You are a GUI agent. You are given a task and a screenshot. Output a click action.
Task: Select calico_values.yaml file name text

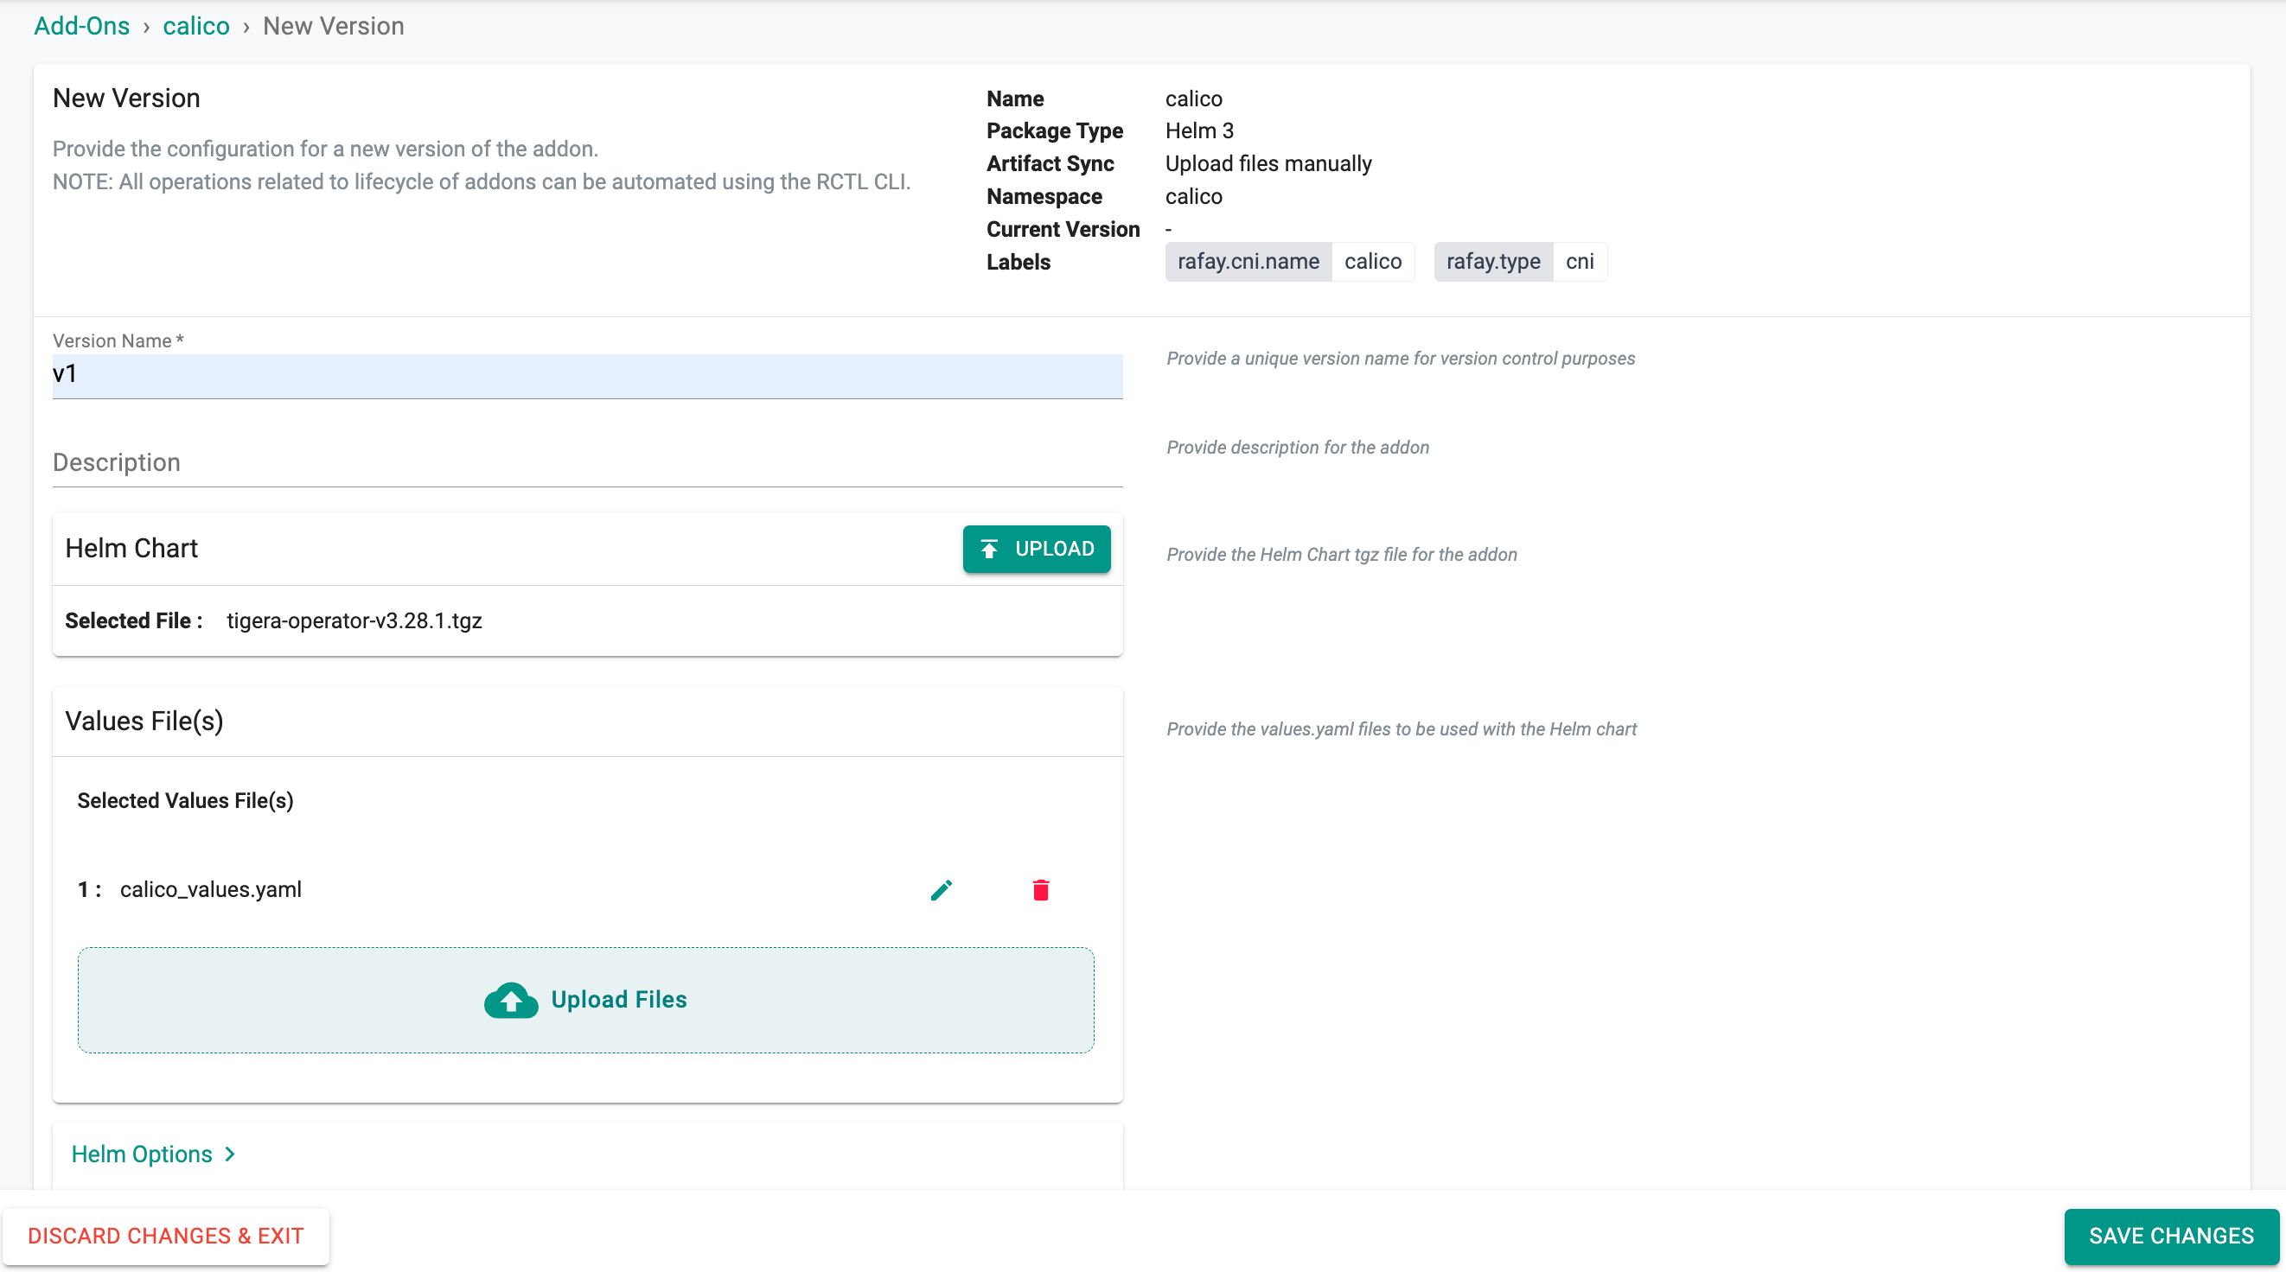[210, 890]
